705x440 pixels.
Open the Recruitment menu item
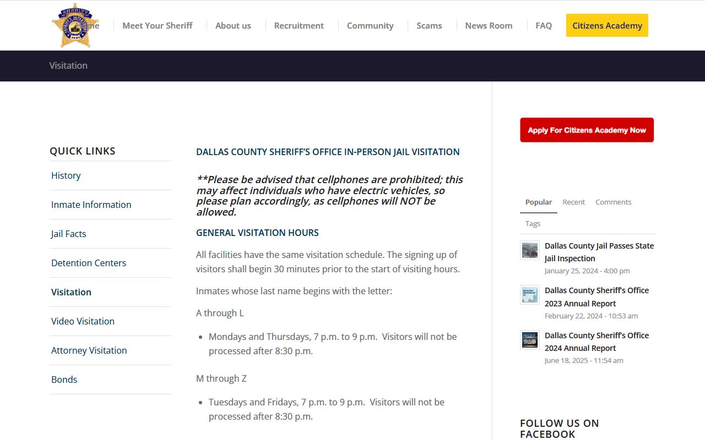[x=299, y=25]
